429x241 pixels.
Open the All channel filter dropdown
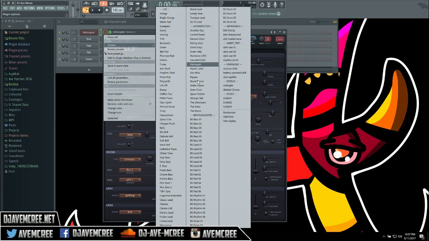[x=89, y=22]
